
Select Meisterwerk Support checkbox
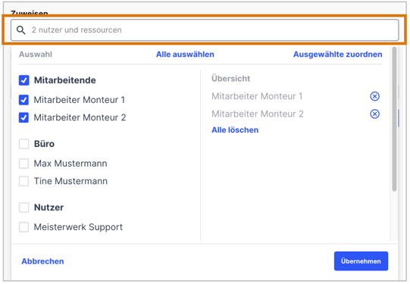(23, 227)
